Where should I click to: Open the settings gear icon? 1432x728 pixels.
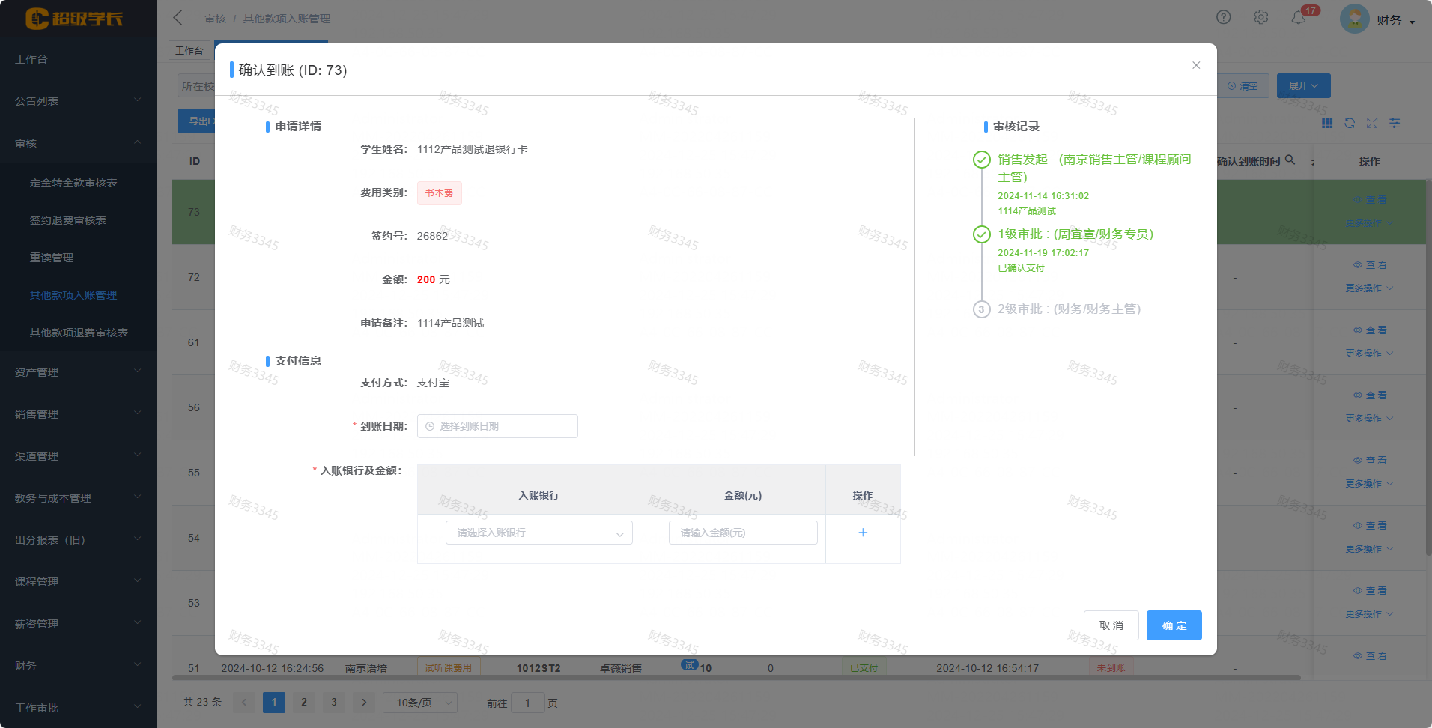tap(1260, 17)
